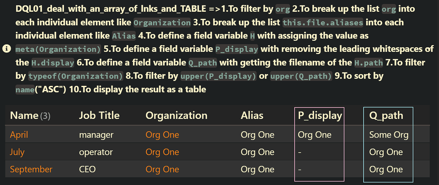The image size is (439, 185).
Task: Click the callout info icon
Action: pyautogui.click(x=6, y=49)
